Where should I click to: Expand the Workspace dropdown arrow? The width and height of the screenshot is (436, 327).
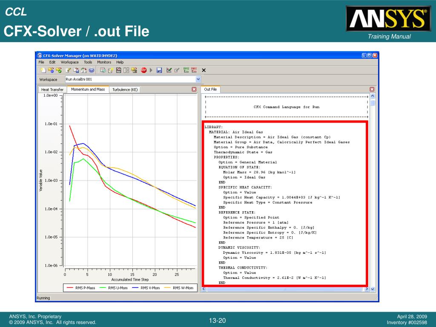point(198,79)
